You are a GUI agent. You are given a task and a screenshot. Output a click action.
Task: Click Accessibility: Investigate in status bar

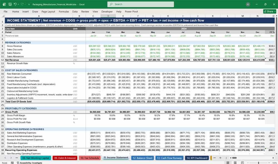(x=29, y=163)
